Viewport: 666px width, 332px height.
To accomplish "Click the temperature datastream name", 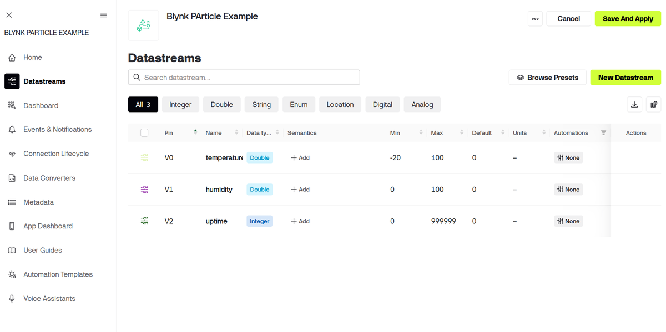I will click(x=224, y=158).
